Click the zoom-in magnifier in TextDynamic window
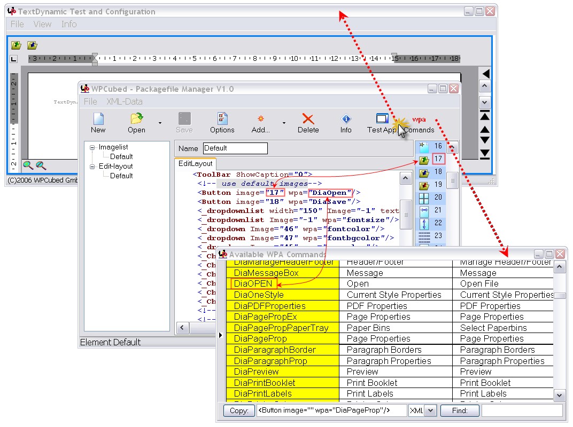This screenshot has width=573, height=427. click(x=28, y=165)
